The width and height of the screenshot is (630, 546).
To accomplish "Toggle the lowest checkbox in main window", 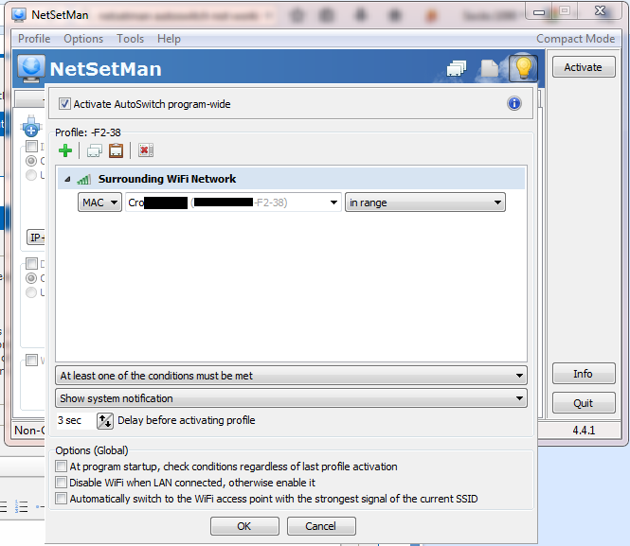I will 32,360.
